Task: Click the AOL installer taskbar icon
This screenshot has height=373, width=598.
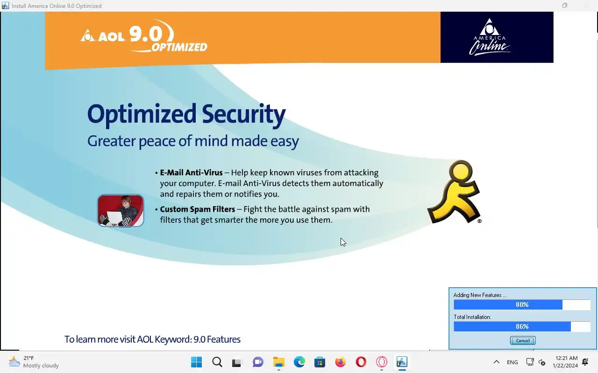Action: tap(402, 362)
